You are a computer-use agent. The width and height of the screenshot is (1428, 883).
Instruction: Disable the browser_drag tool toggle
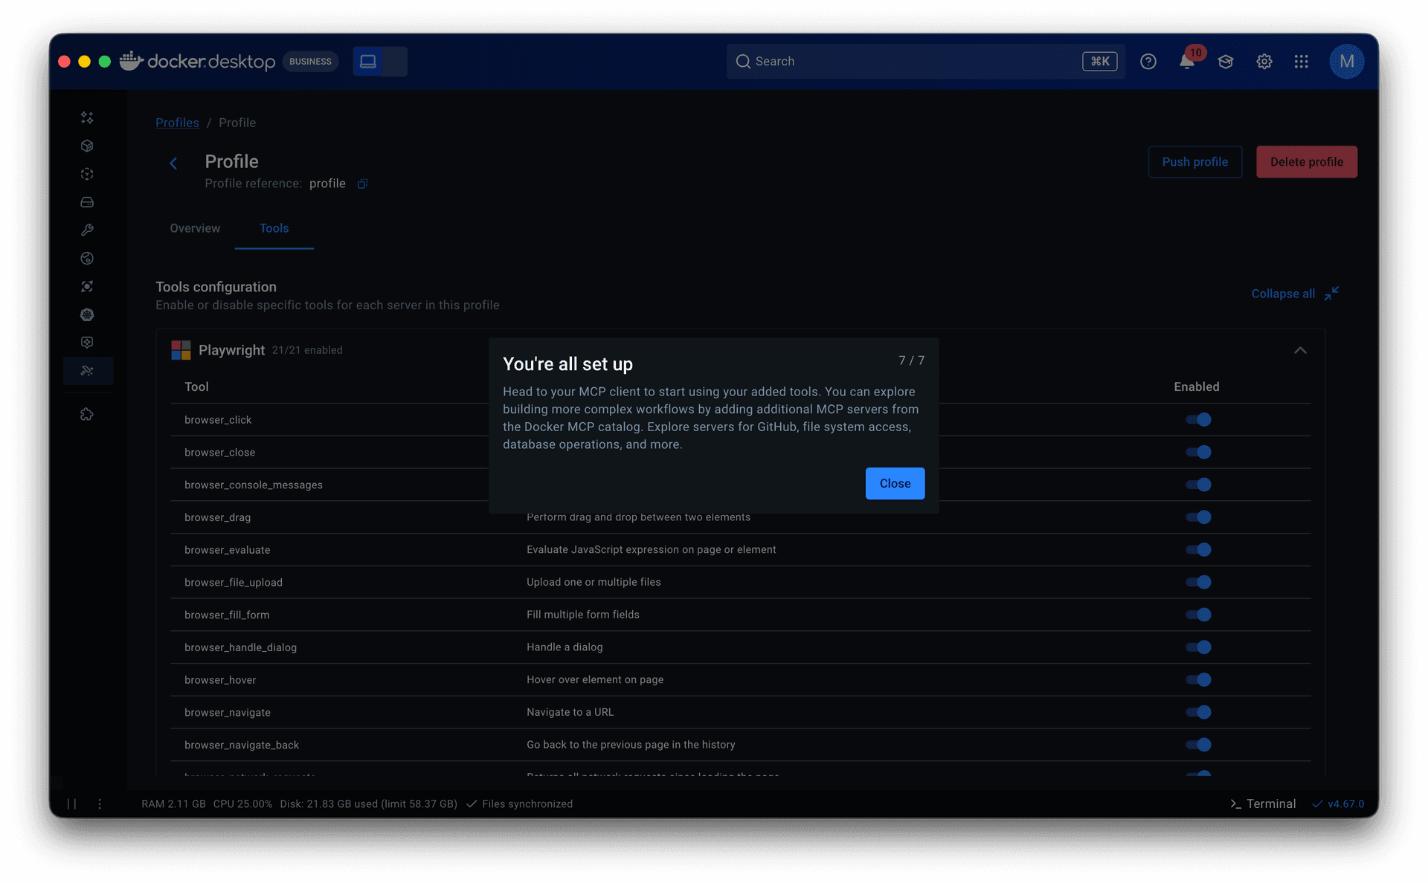pyautogui.click(x=1198, y=517)
